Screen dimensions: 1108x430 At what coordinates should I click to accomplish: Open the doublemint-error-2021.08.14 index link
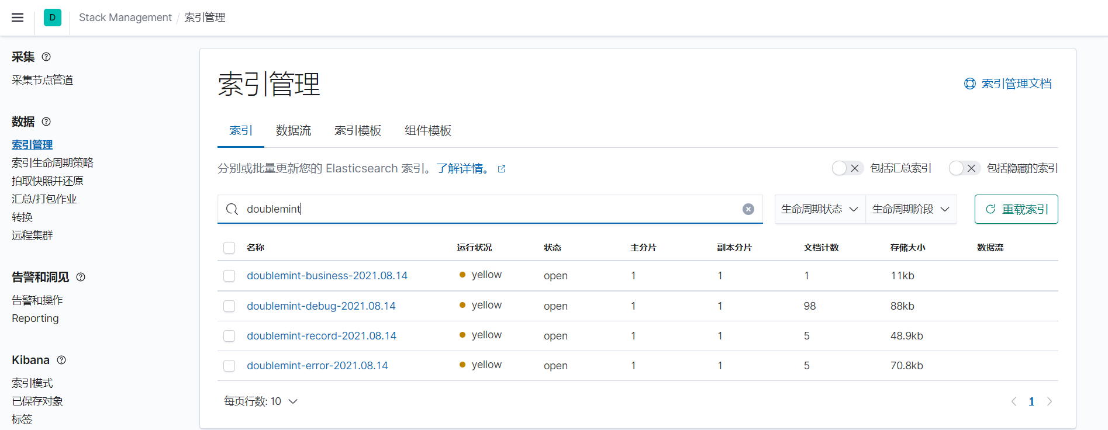[x=317, y=366]
